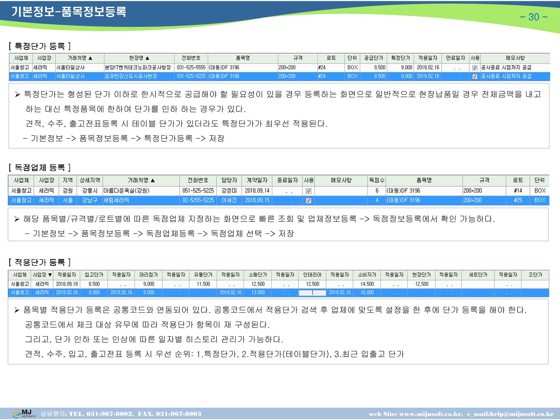Viewport: 560px width, 420px height.
Task: Uncheck 사용 for 세림세라믹 row
Action: point(308,200)
